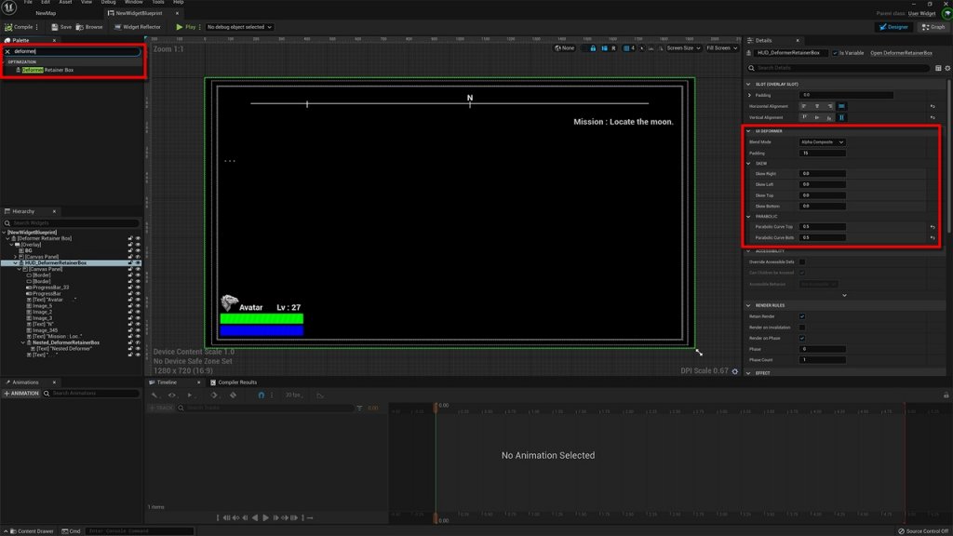Set horizontal alignment to center
Screen dimensions: 953x536
coord(817,106)
